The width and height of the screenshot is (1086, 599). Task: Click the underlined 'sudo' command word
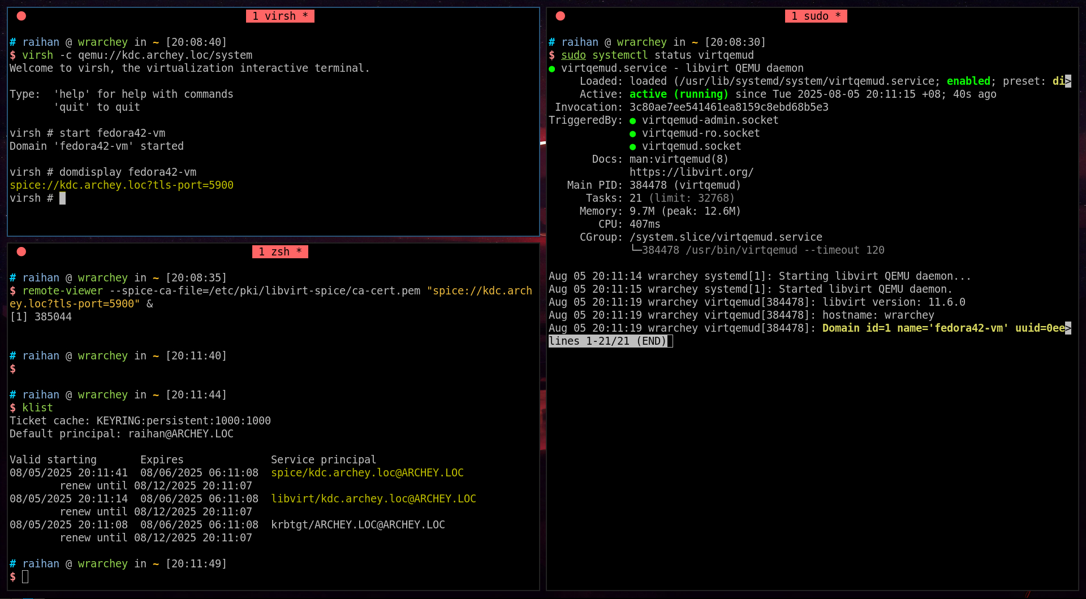pos(574,55)
